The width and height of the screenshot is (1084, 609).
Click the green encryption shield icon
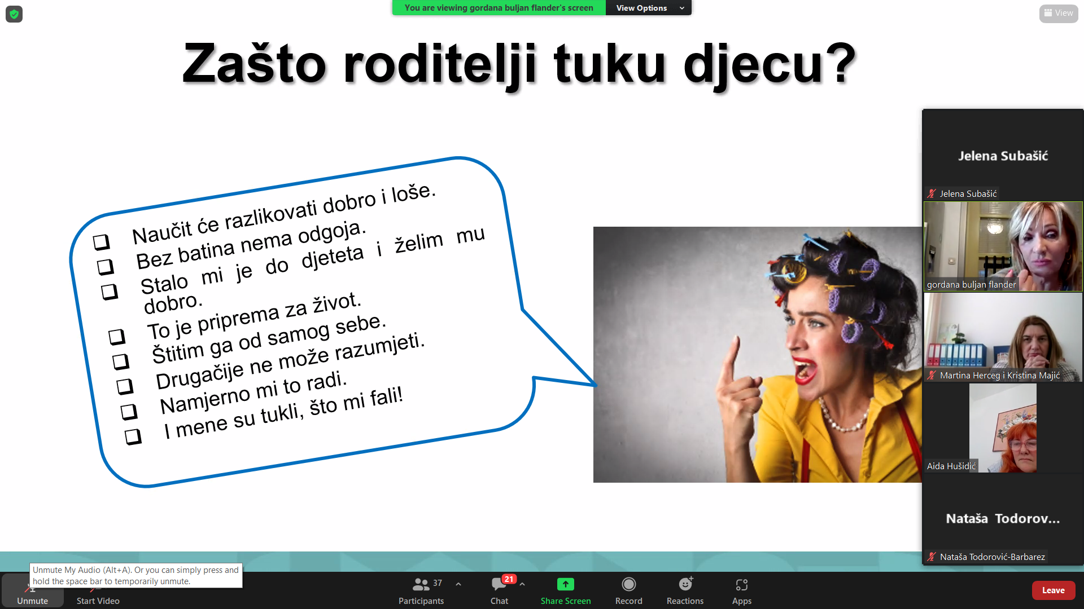click(x=14, y=14)
